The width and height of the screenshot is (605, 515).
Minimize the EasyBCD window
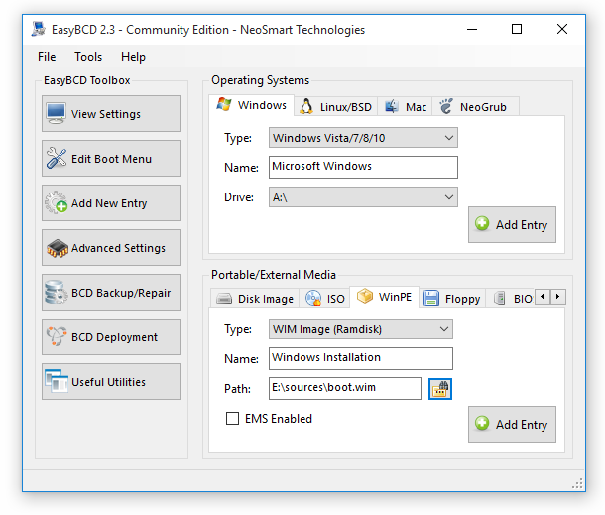(x=472, y=30)
